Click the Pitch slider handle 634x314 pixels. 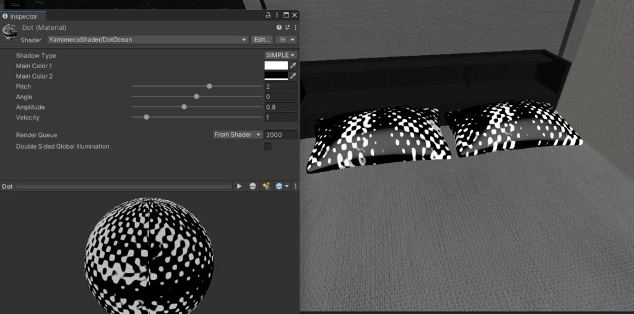point(209,86)
